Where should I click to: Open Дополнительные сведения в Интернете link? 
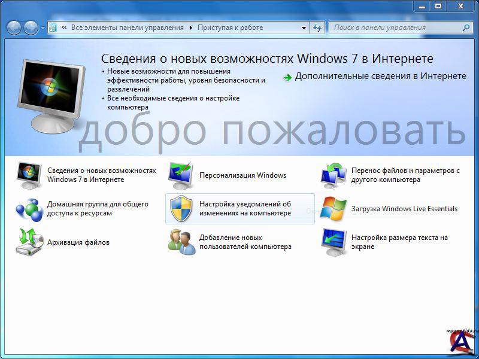380,77
